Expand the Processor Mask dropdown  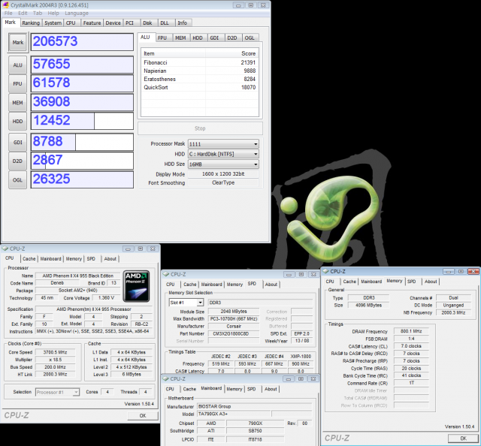(256, 144)
